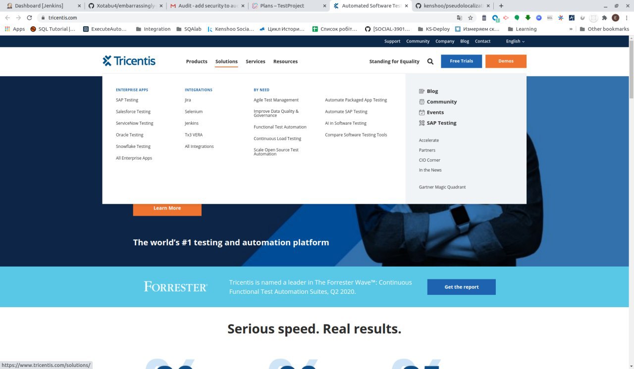This screenshot has width=634, height=369.
Task: Click the Get the report button
Action: coord(461,287)
